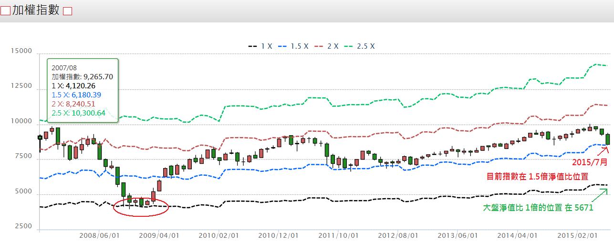Viewport: 614px width, 244px height.
Task: Click the 7500 y-axis label
Action: pyautogui.click(x=23, y=157)
